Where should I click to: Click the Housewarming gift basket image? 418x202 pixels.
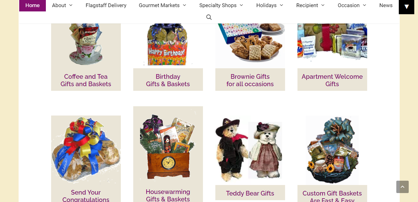tap(168, 147)
